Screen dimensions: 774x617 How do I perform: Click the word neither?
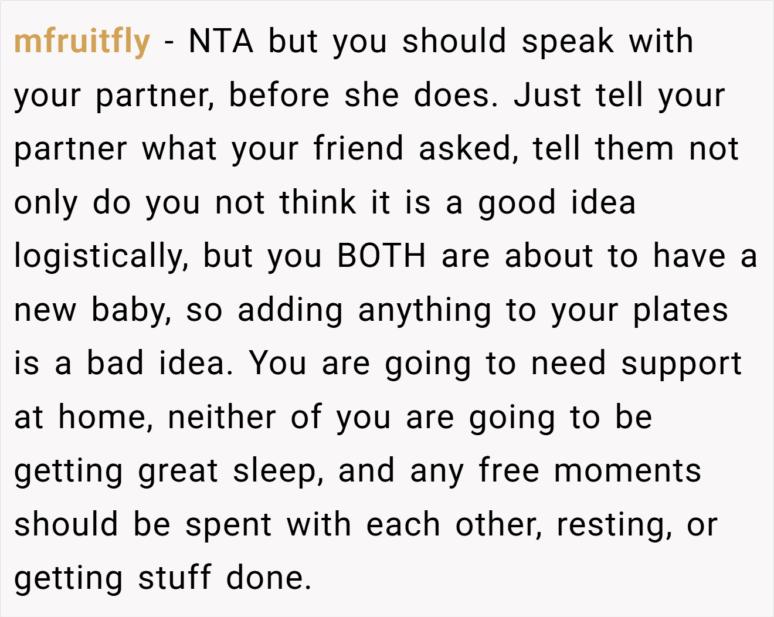222,418
